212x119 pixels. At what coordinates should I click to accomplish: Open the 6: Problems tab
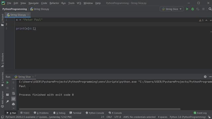tap(41, 113)
